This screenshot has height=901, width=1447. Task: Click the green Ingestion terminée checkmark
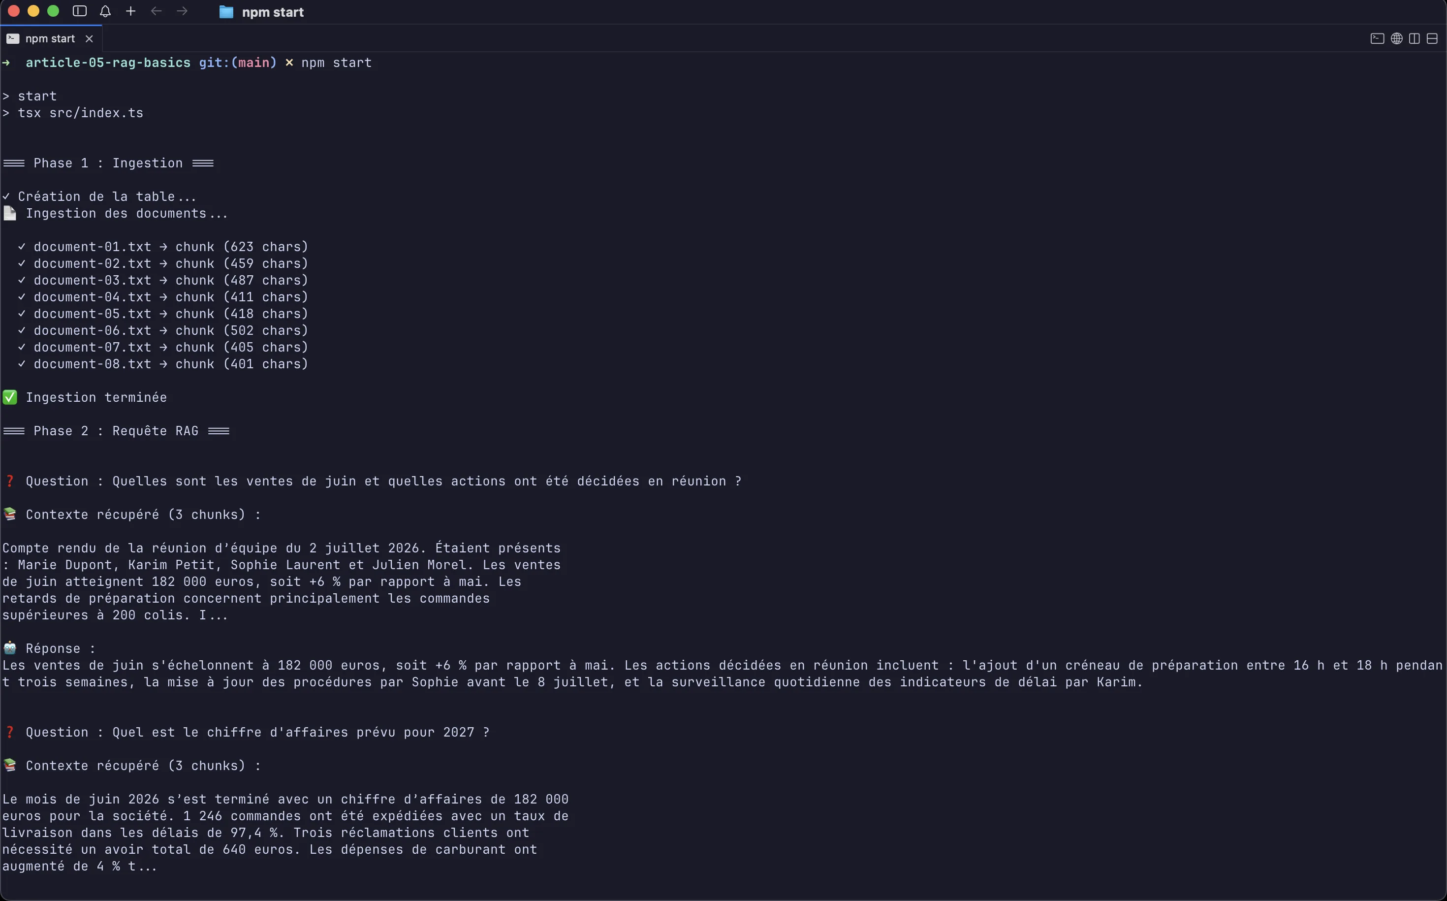click(x=10, y=397)
